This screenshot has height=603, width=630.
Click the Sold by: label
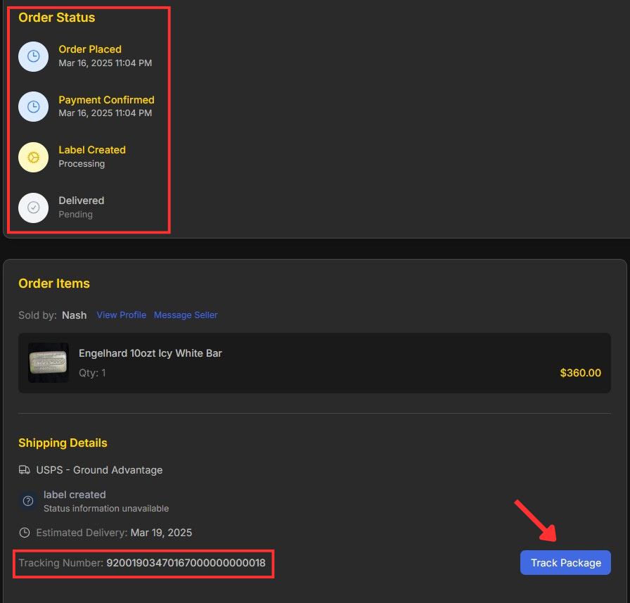coord(38,315)
